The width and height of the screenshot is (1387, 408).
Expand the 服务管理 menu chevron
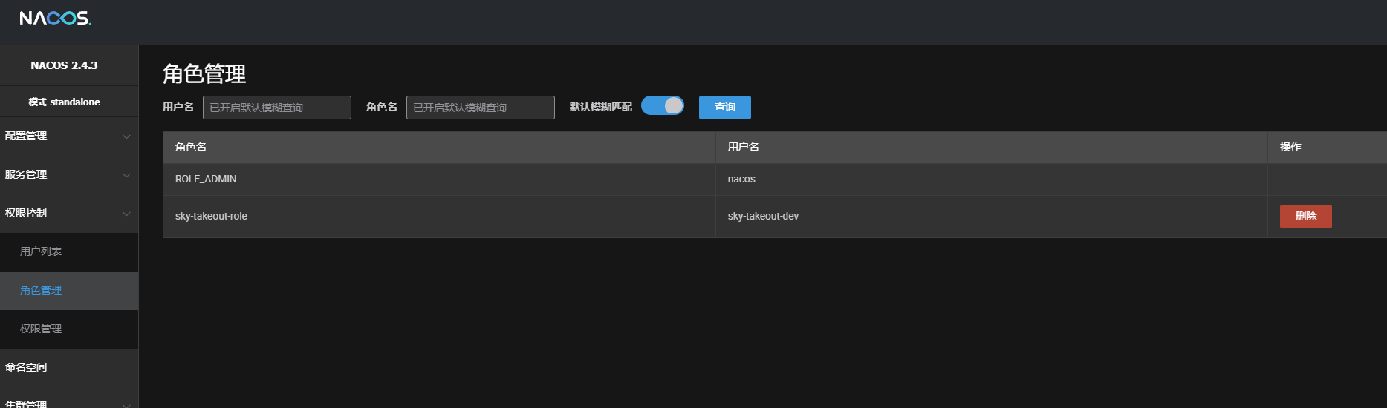tap(126, 175)
